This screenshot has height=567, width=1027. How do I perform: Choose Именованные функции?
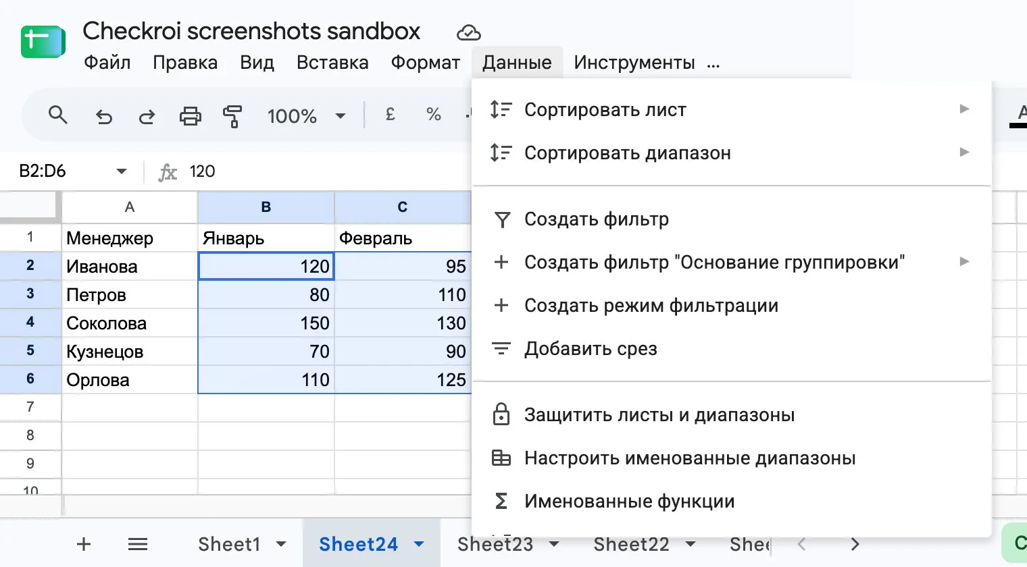click(732, 501)
